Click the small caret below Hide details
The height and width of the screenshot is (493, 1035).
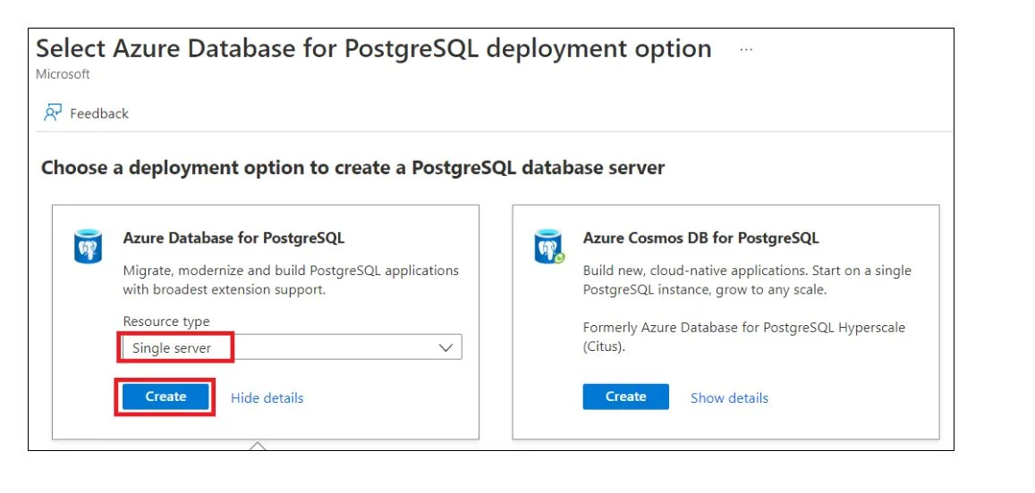pos(258,447)
